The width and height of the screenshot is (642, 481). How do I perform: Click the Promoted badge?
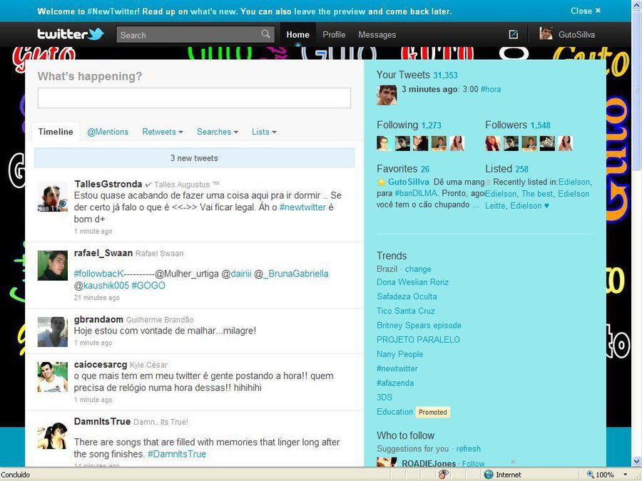click(433, 413)
